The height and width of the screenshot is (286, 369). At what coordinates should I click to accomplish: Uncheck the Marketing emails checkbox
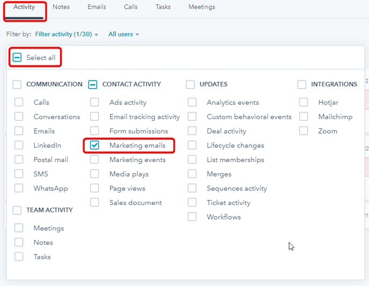pos(95,145)
